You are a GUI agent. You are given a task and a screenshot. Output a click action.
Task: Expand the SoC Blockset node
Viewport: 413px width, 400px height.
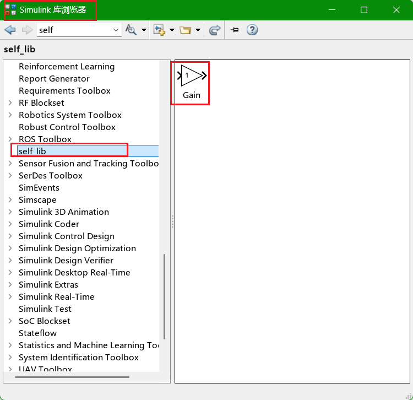pyautogui.click(x=10, y=321)
